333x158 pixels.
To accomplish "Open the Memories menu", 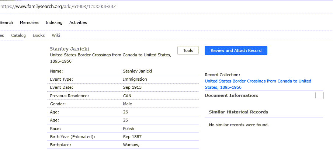I will click(x=29, y=22).
